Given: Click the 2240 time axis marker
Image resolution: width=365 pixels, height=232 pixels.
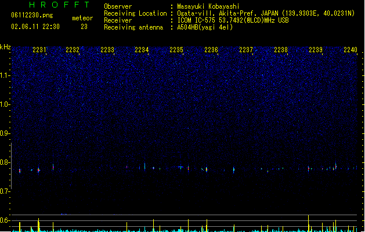Looking at the screenshot, I should pyautogui.click(x=350, y=50).
